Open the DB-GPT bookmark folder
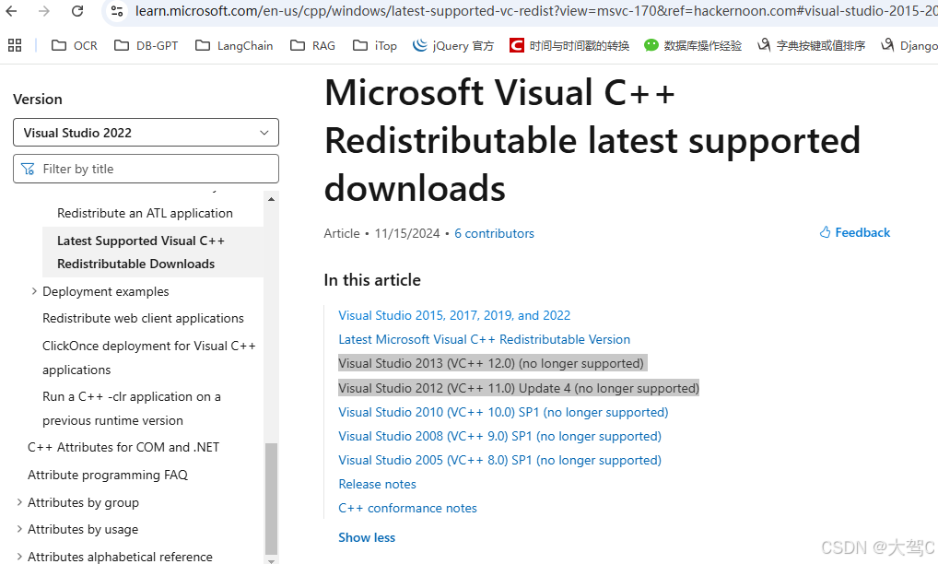The image size is (938, 564). coord(146,45)
